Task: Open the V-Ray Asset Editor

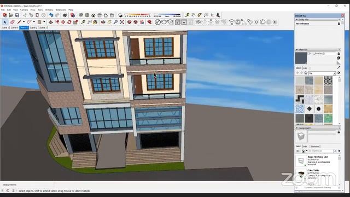Action: (158, 22)
